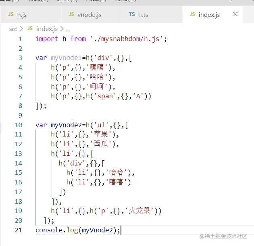Expand the chevron after index.js breadcrumb

tap(62, 29)
